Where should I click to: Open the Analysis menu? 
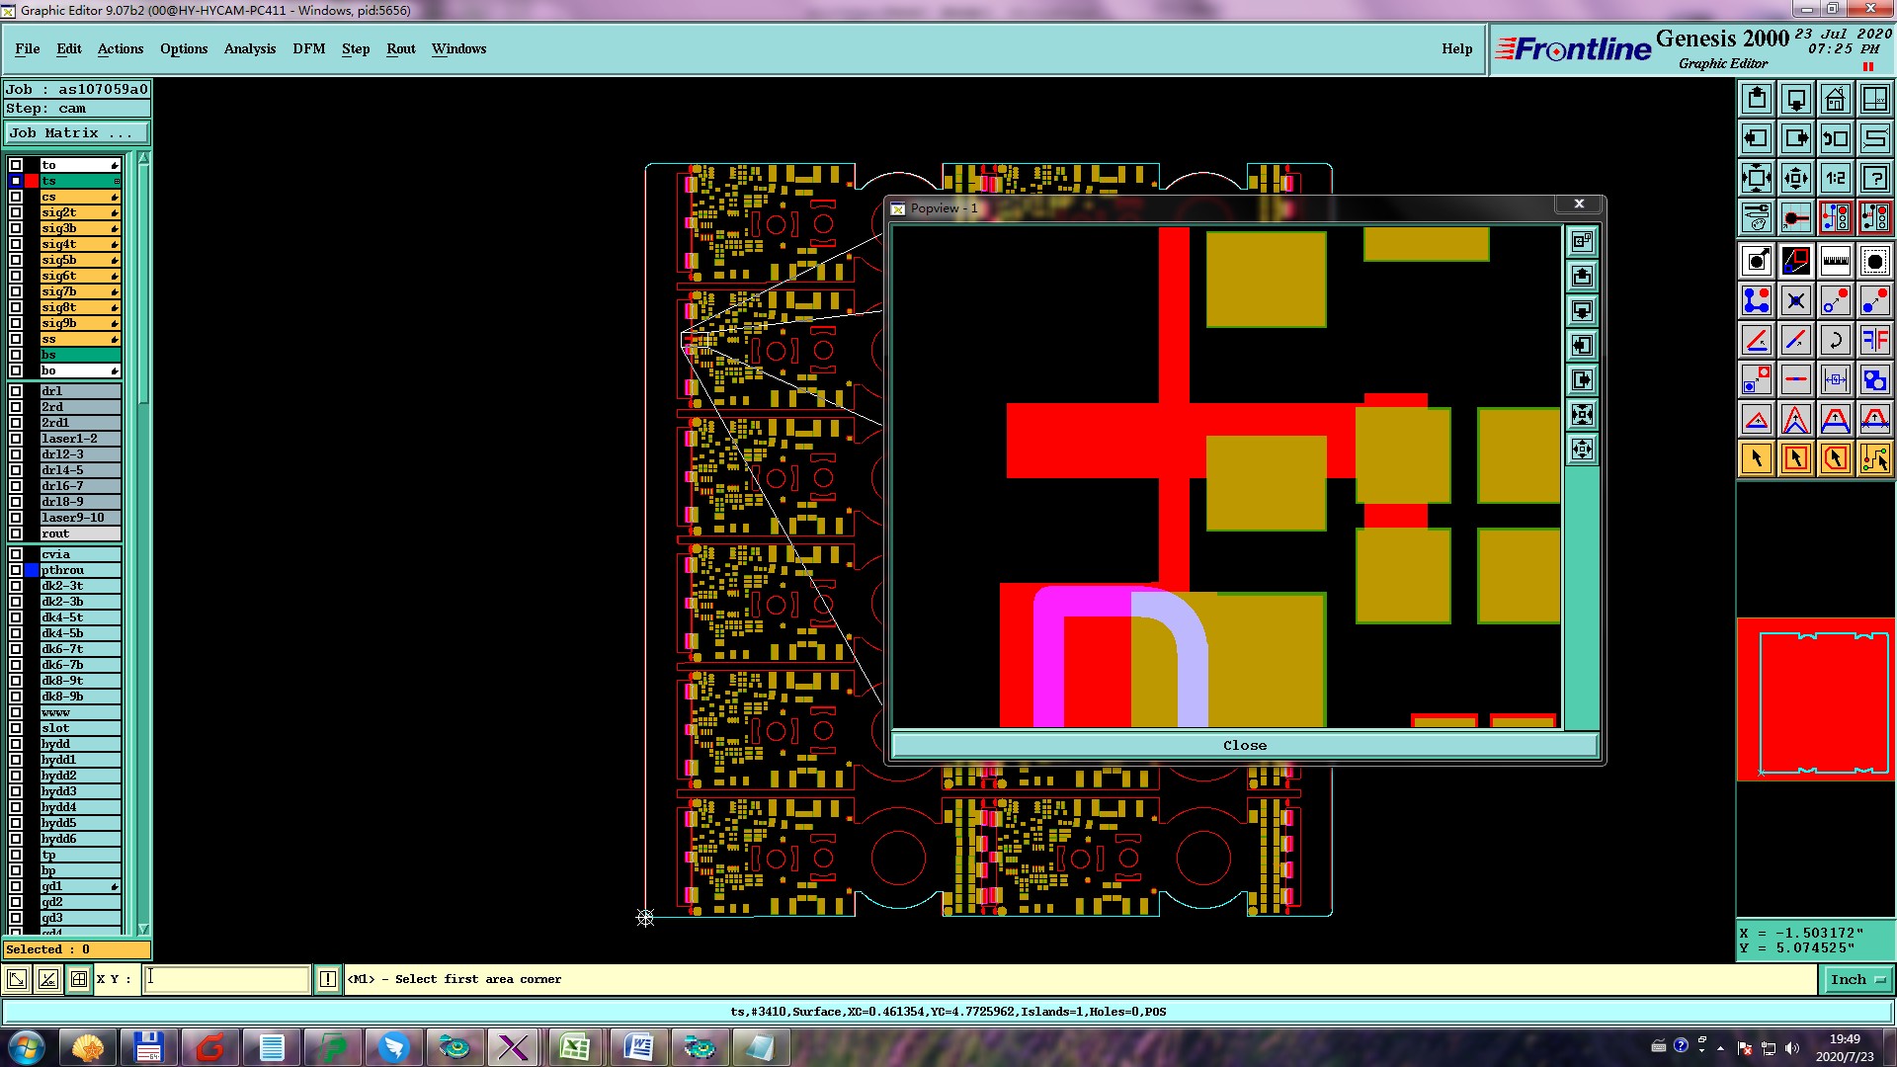click(249, 48)
